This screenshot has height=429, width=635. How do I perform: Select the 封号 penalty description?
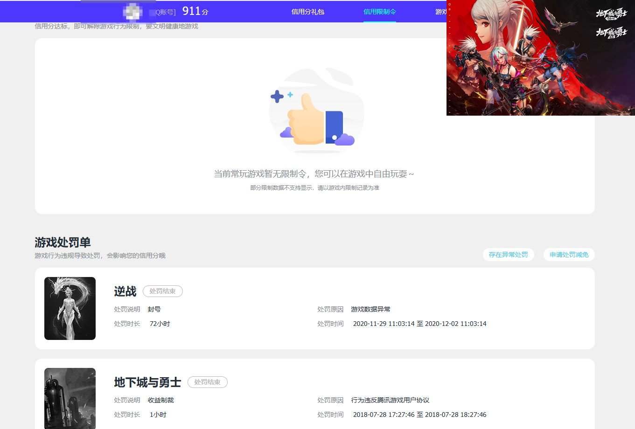tap(154, 309)
